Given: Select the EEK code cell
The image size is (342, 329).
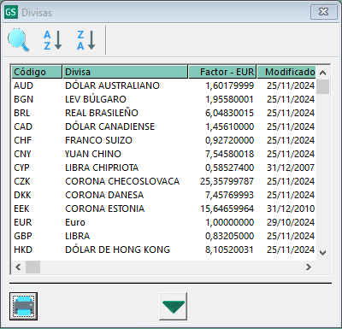Looking at the screenshot, I should pos(21,209).
